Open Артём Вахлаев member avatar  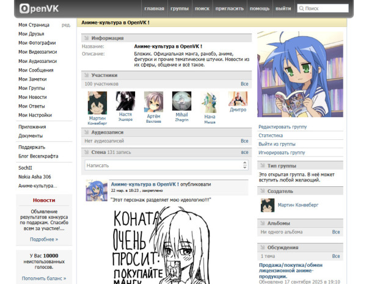153,102
